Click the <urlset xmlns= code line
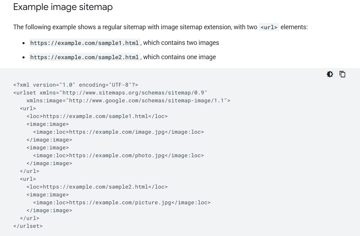 110,93
